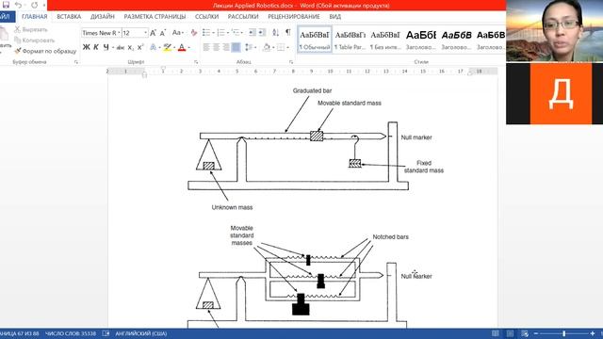Open the ВСТАВКА ribbon tab
Image resolution: width=603 pixels, height=339 pixels.
coord(69,17)
